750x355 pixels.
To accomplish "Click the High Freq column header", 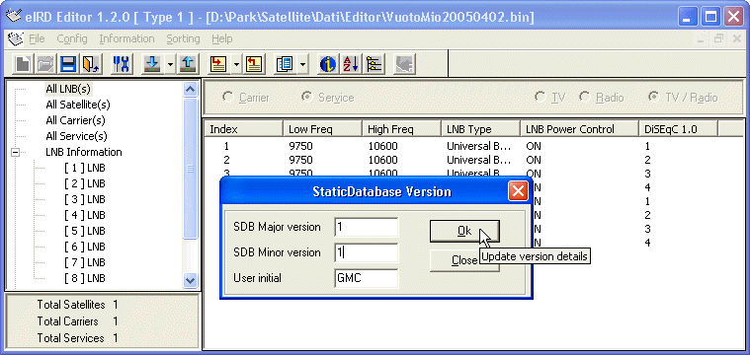I will 401,129.
